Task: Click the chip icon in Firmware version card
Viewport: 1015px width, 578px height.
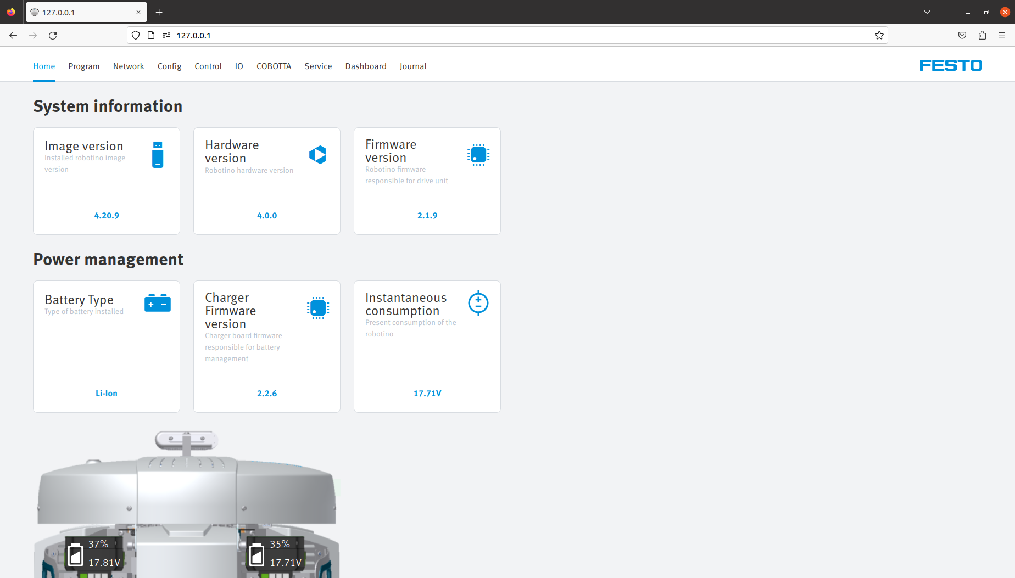Action: click(478, 155)
